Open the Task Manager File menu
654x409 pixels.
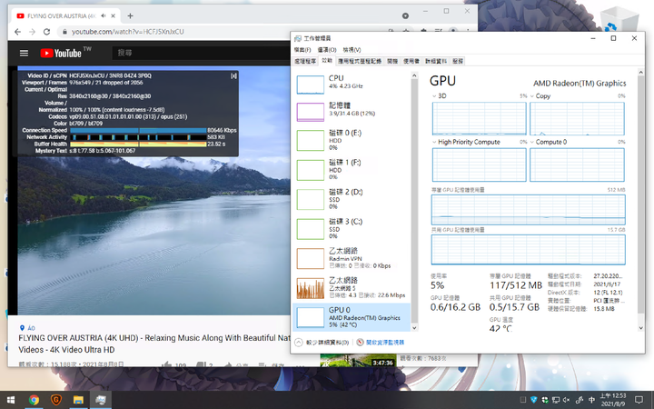point(302,50)
